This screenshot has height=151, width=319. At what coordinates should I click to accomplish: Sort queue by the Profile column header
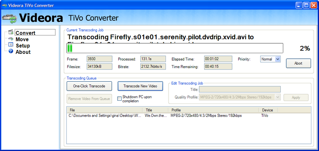[214, 110]
